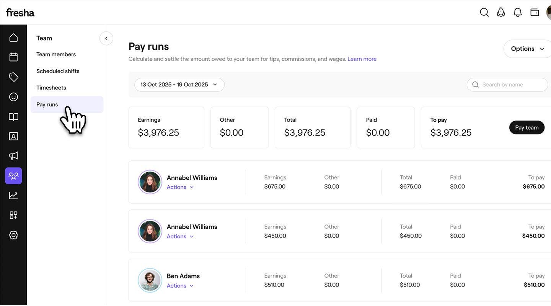Open the Calendar icon in sidebar
The image size is (551, 306).
13,57
